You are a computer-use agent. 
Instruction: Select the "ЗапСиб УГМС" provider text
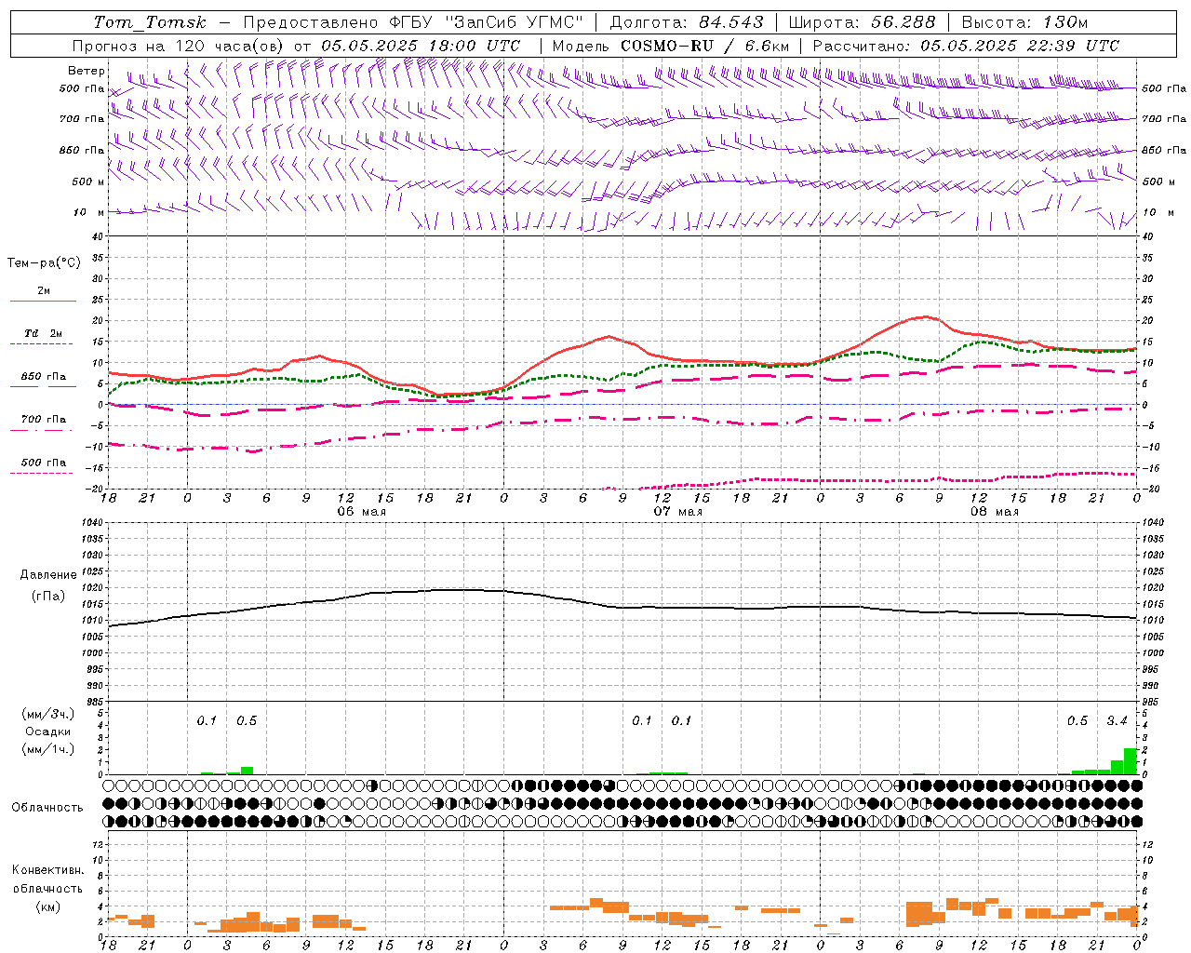(514, 22)
